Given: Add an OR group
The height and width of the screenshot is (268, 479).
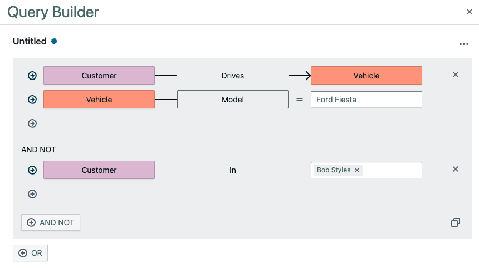Looking at the screenshot, I should click(31, 253).
